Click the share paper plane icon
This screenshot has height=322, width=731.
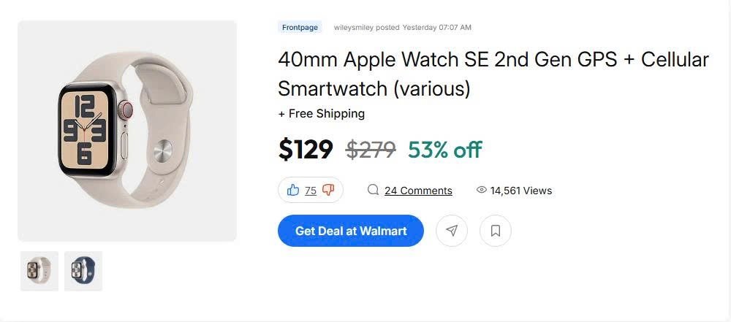pos(452,231)
